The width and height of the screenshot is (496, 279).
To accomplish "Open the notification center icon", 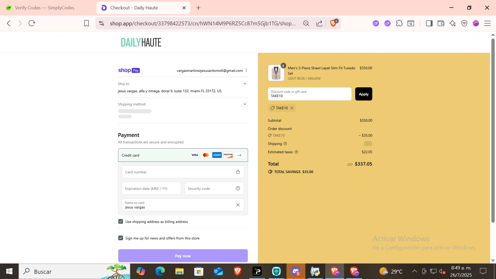I will (483, 271).
